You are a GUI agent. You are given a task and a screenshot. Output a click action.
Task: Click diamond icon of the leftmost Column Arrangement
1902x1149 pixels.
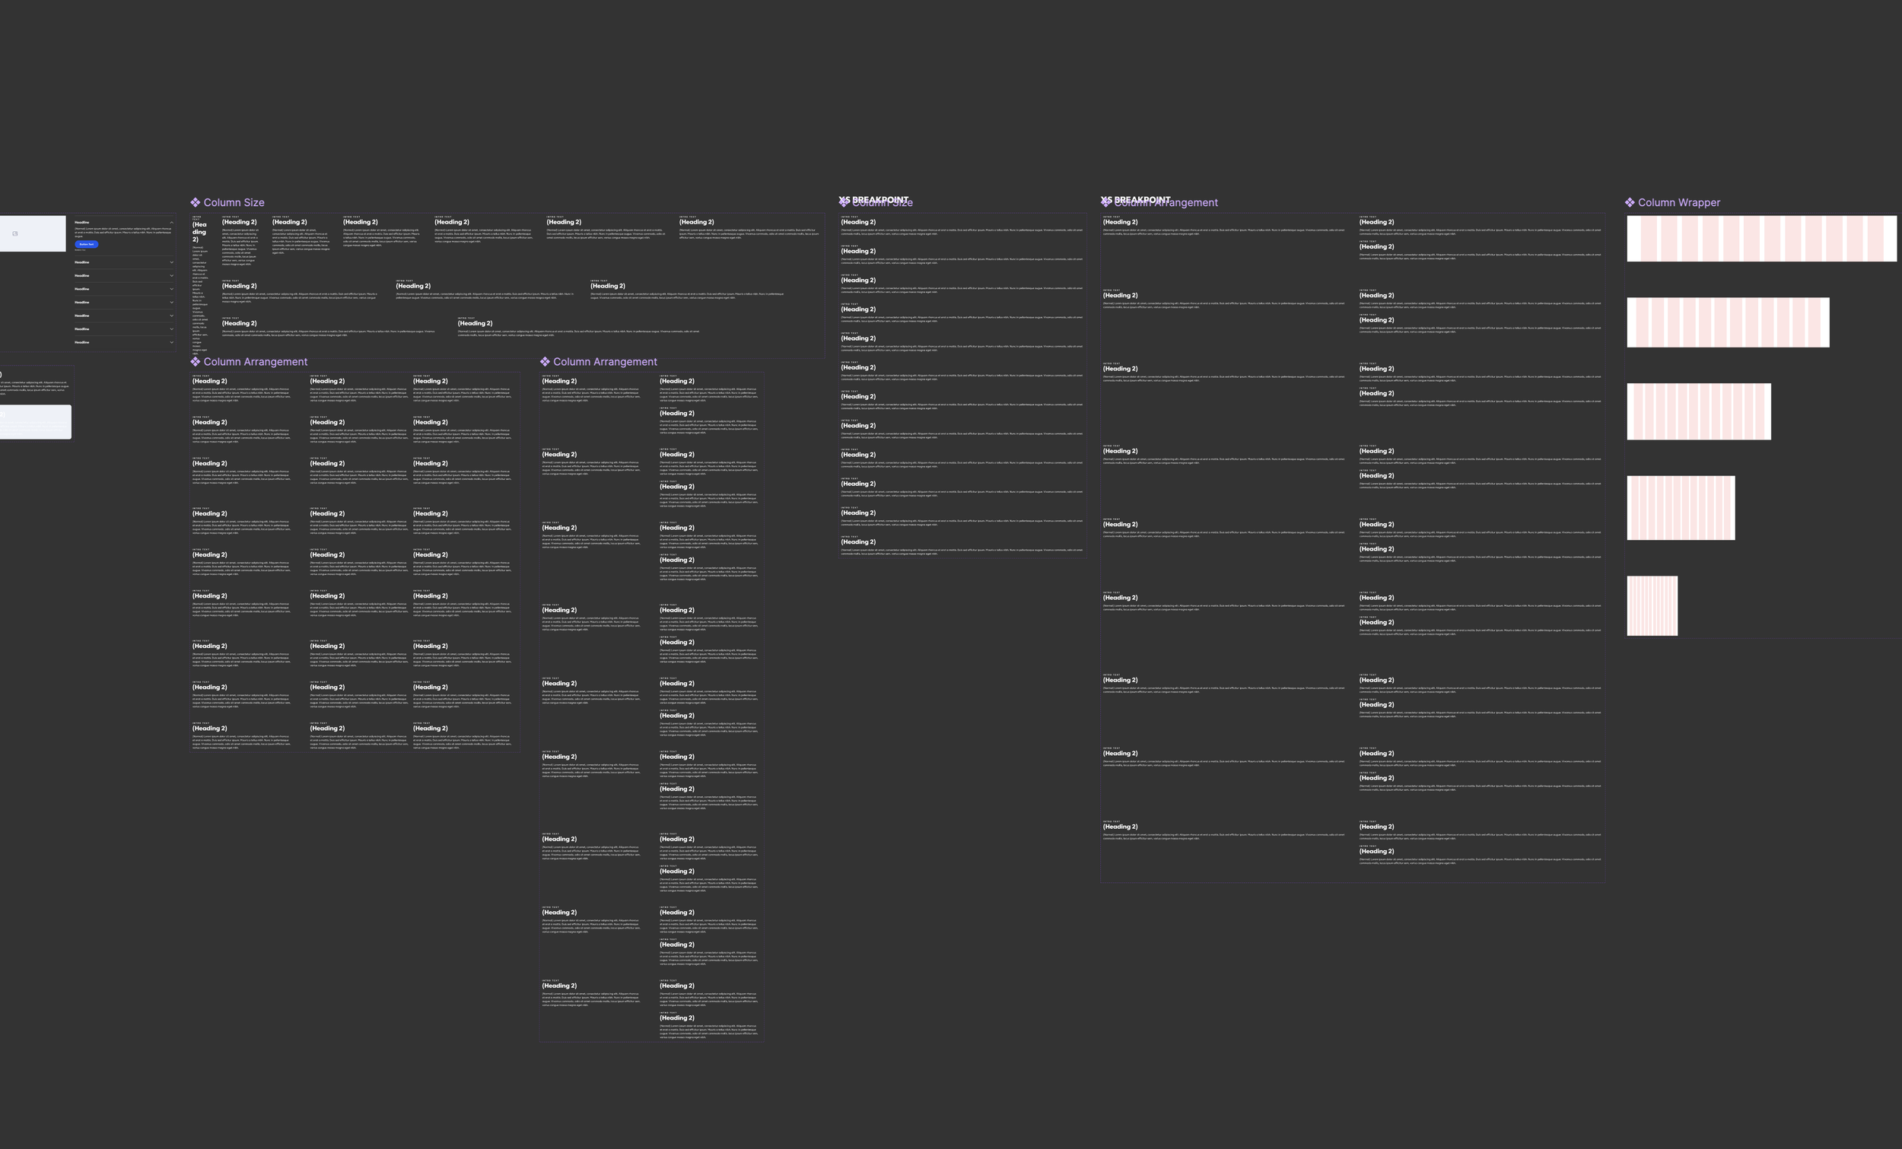196,362
